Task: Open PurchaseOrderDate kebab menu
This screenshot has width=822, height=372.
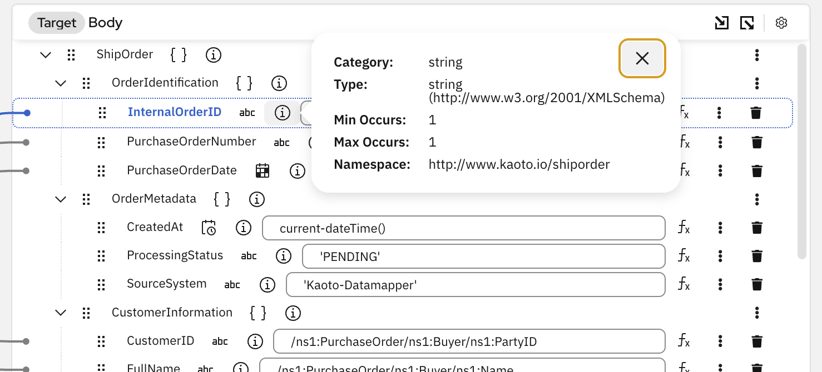Action: 720,170
